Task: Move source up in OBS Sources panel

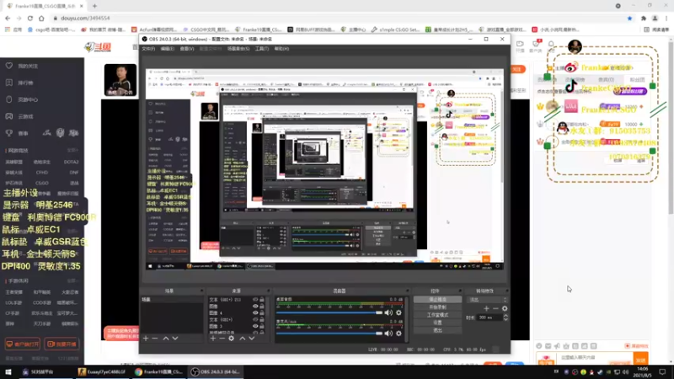Action: point(243,339)
